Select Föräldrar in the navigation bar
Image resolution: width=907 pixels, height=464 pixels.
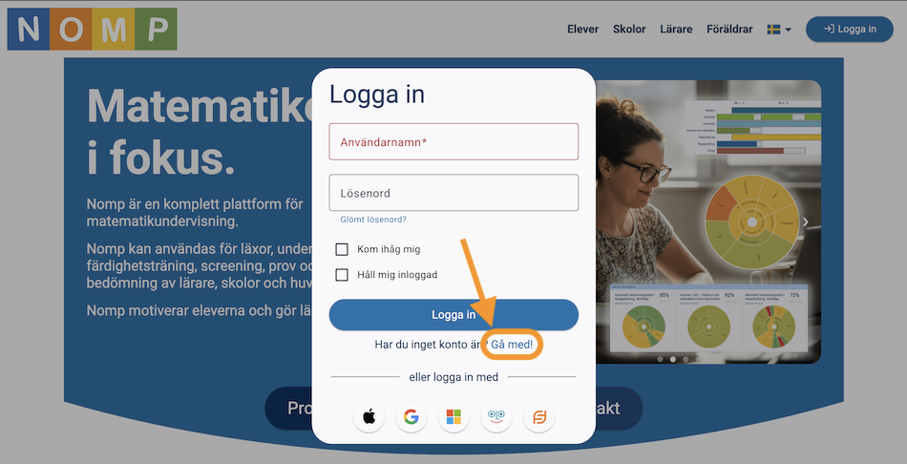coord(730,30)
